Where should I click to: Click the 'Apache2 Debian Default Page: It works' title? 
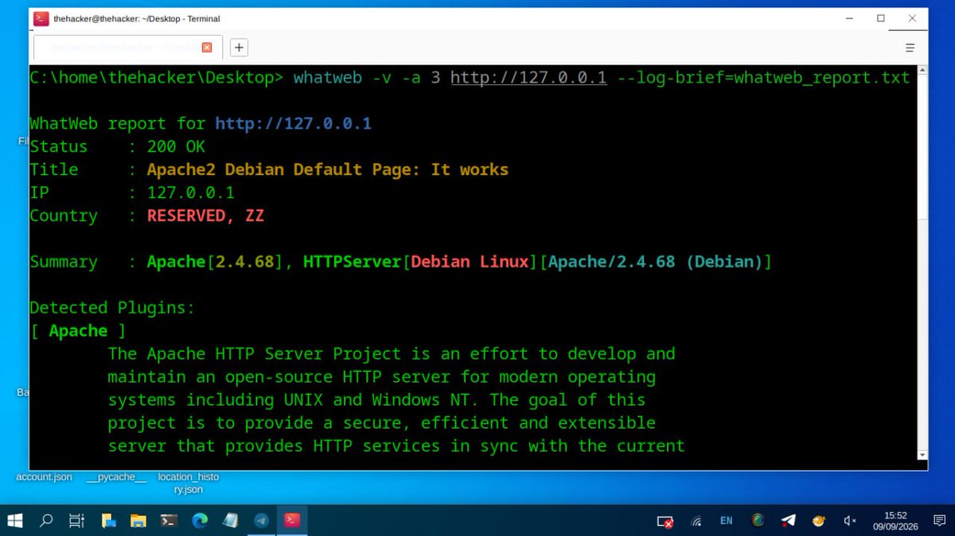click(328, 169)
